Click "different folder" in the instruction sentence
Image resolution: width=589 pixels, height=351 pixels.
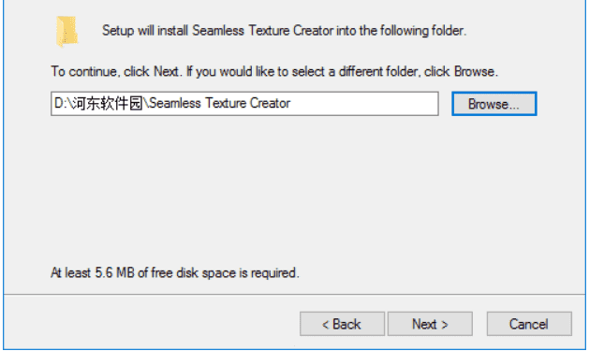pyautogui.click(x=378, y=71)
